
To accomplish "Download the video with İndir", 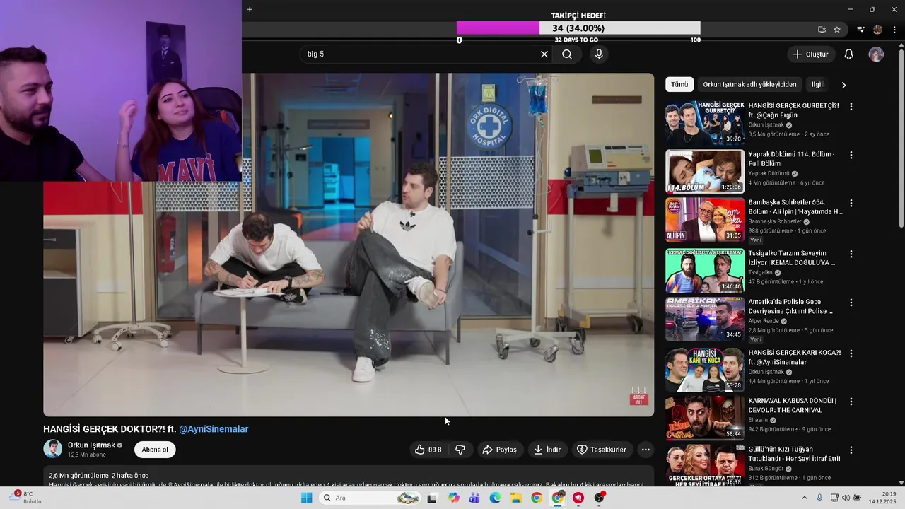I will point(547,450).
